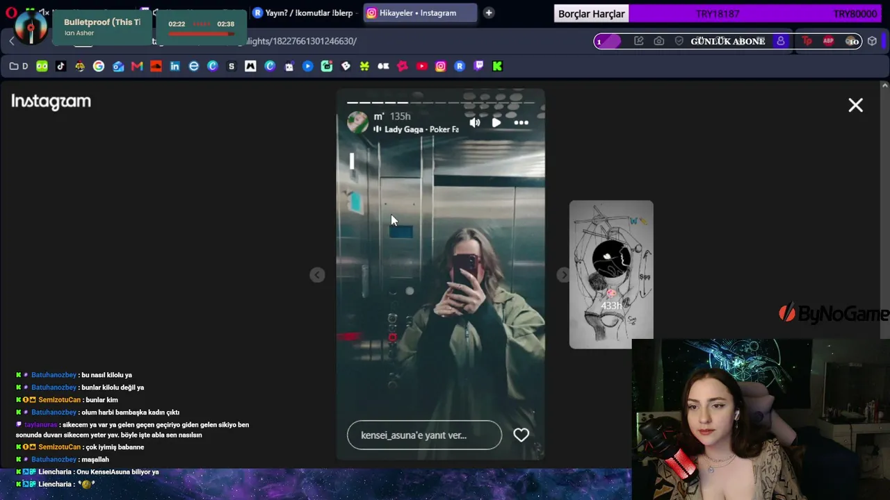890x500 pixels.
Task: Open story poster's profile picture
Action: (x=357, y=122)
